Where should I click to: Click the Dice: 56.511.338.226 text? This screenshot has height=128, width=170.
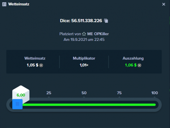[81, 21]
